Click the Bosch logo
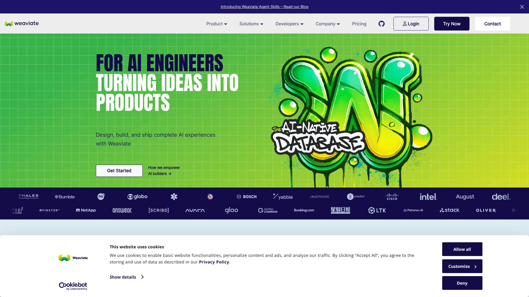The image size is (529, 297). [x=247, y=197]
